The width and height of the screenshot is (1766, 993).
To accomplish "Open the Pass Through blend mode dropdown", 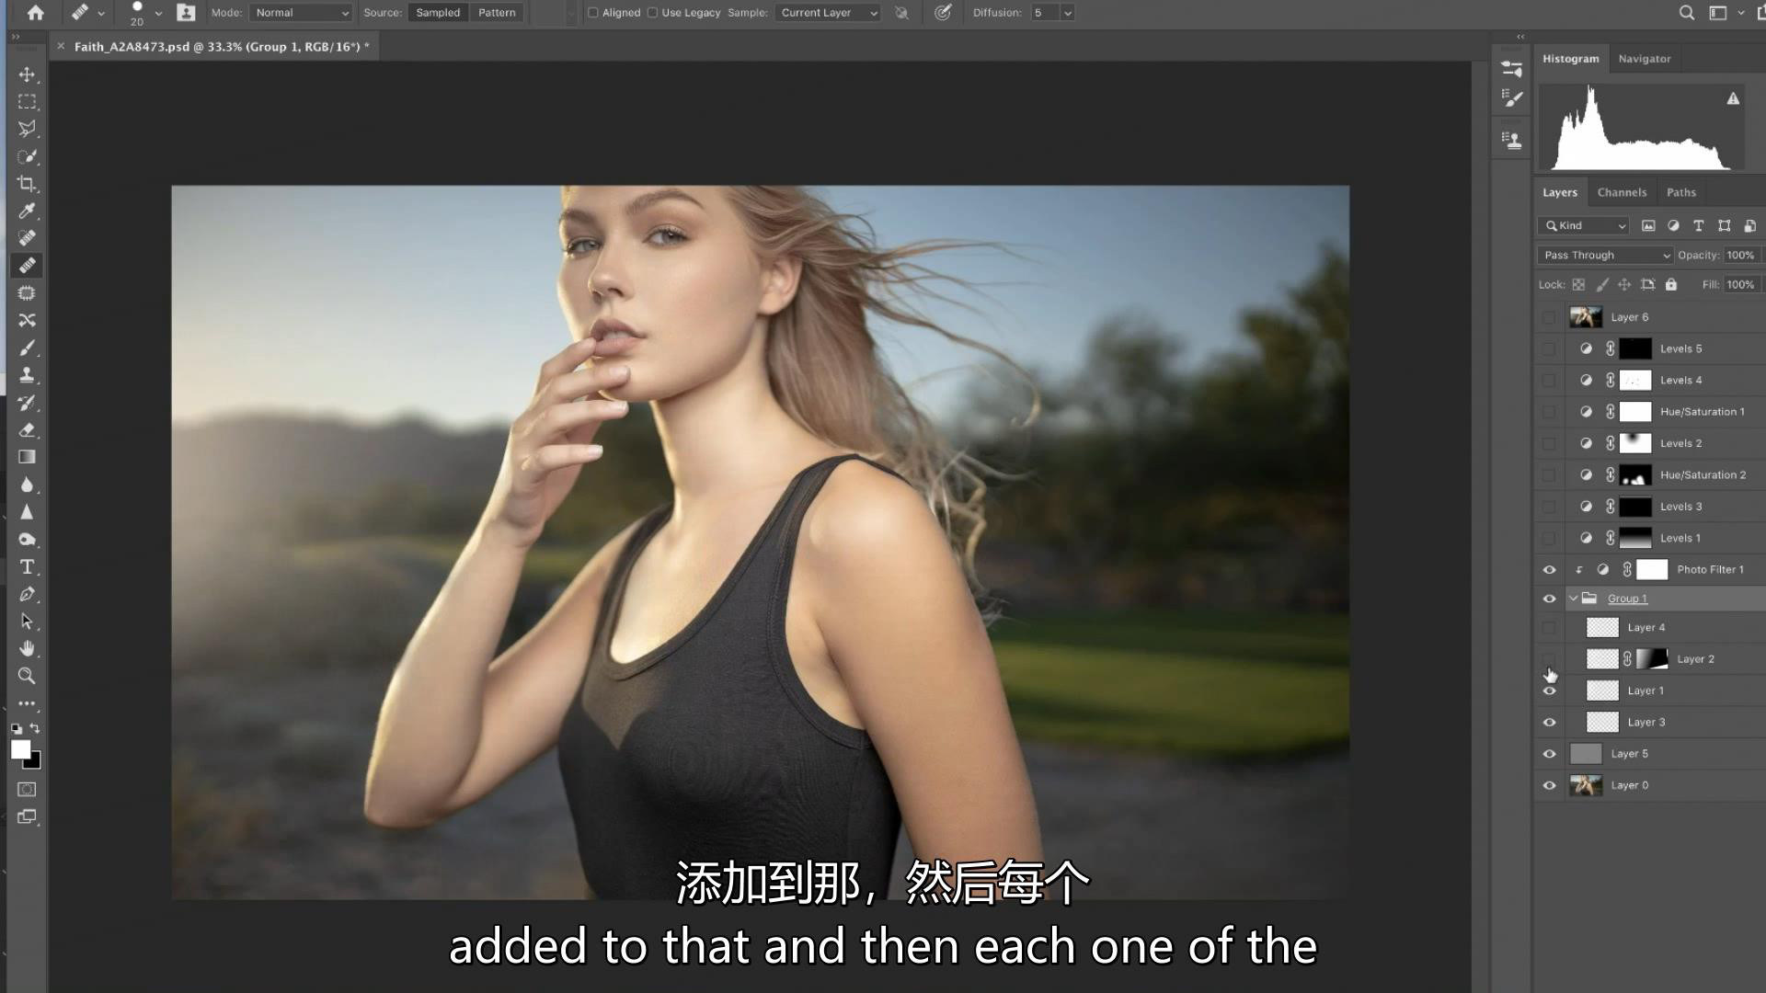I will (x=1605, y=256).
